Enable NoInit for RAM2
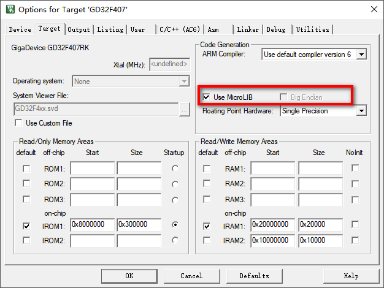The image size is (384, 288). (355, 184)
